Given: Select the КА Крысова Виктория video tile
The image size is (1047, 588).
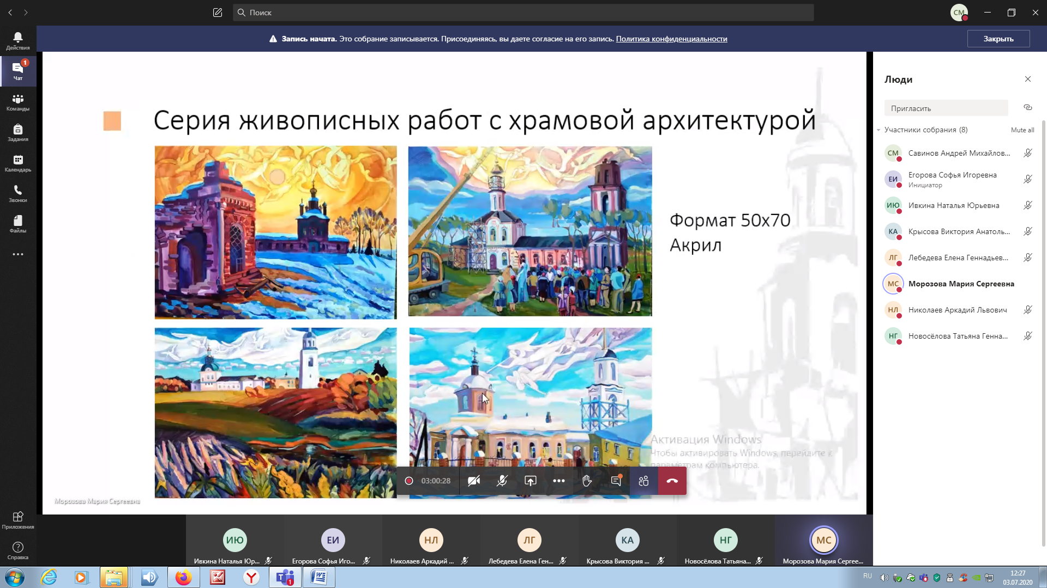Looking at the screenshot, I should pos(628,541).
